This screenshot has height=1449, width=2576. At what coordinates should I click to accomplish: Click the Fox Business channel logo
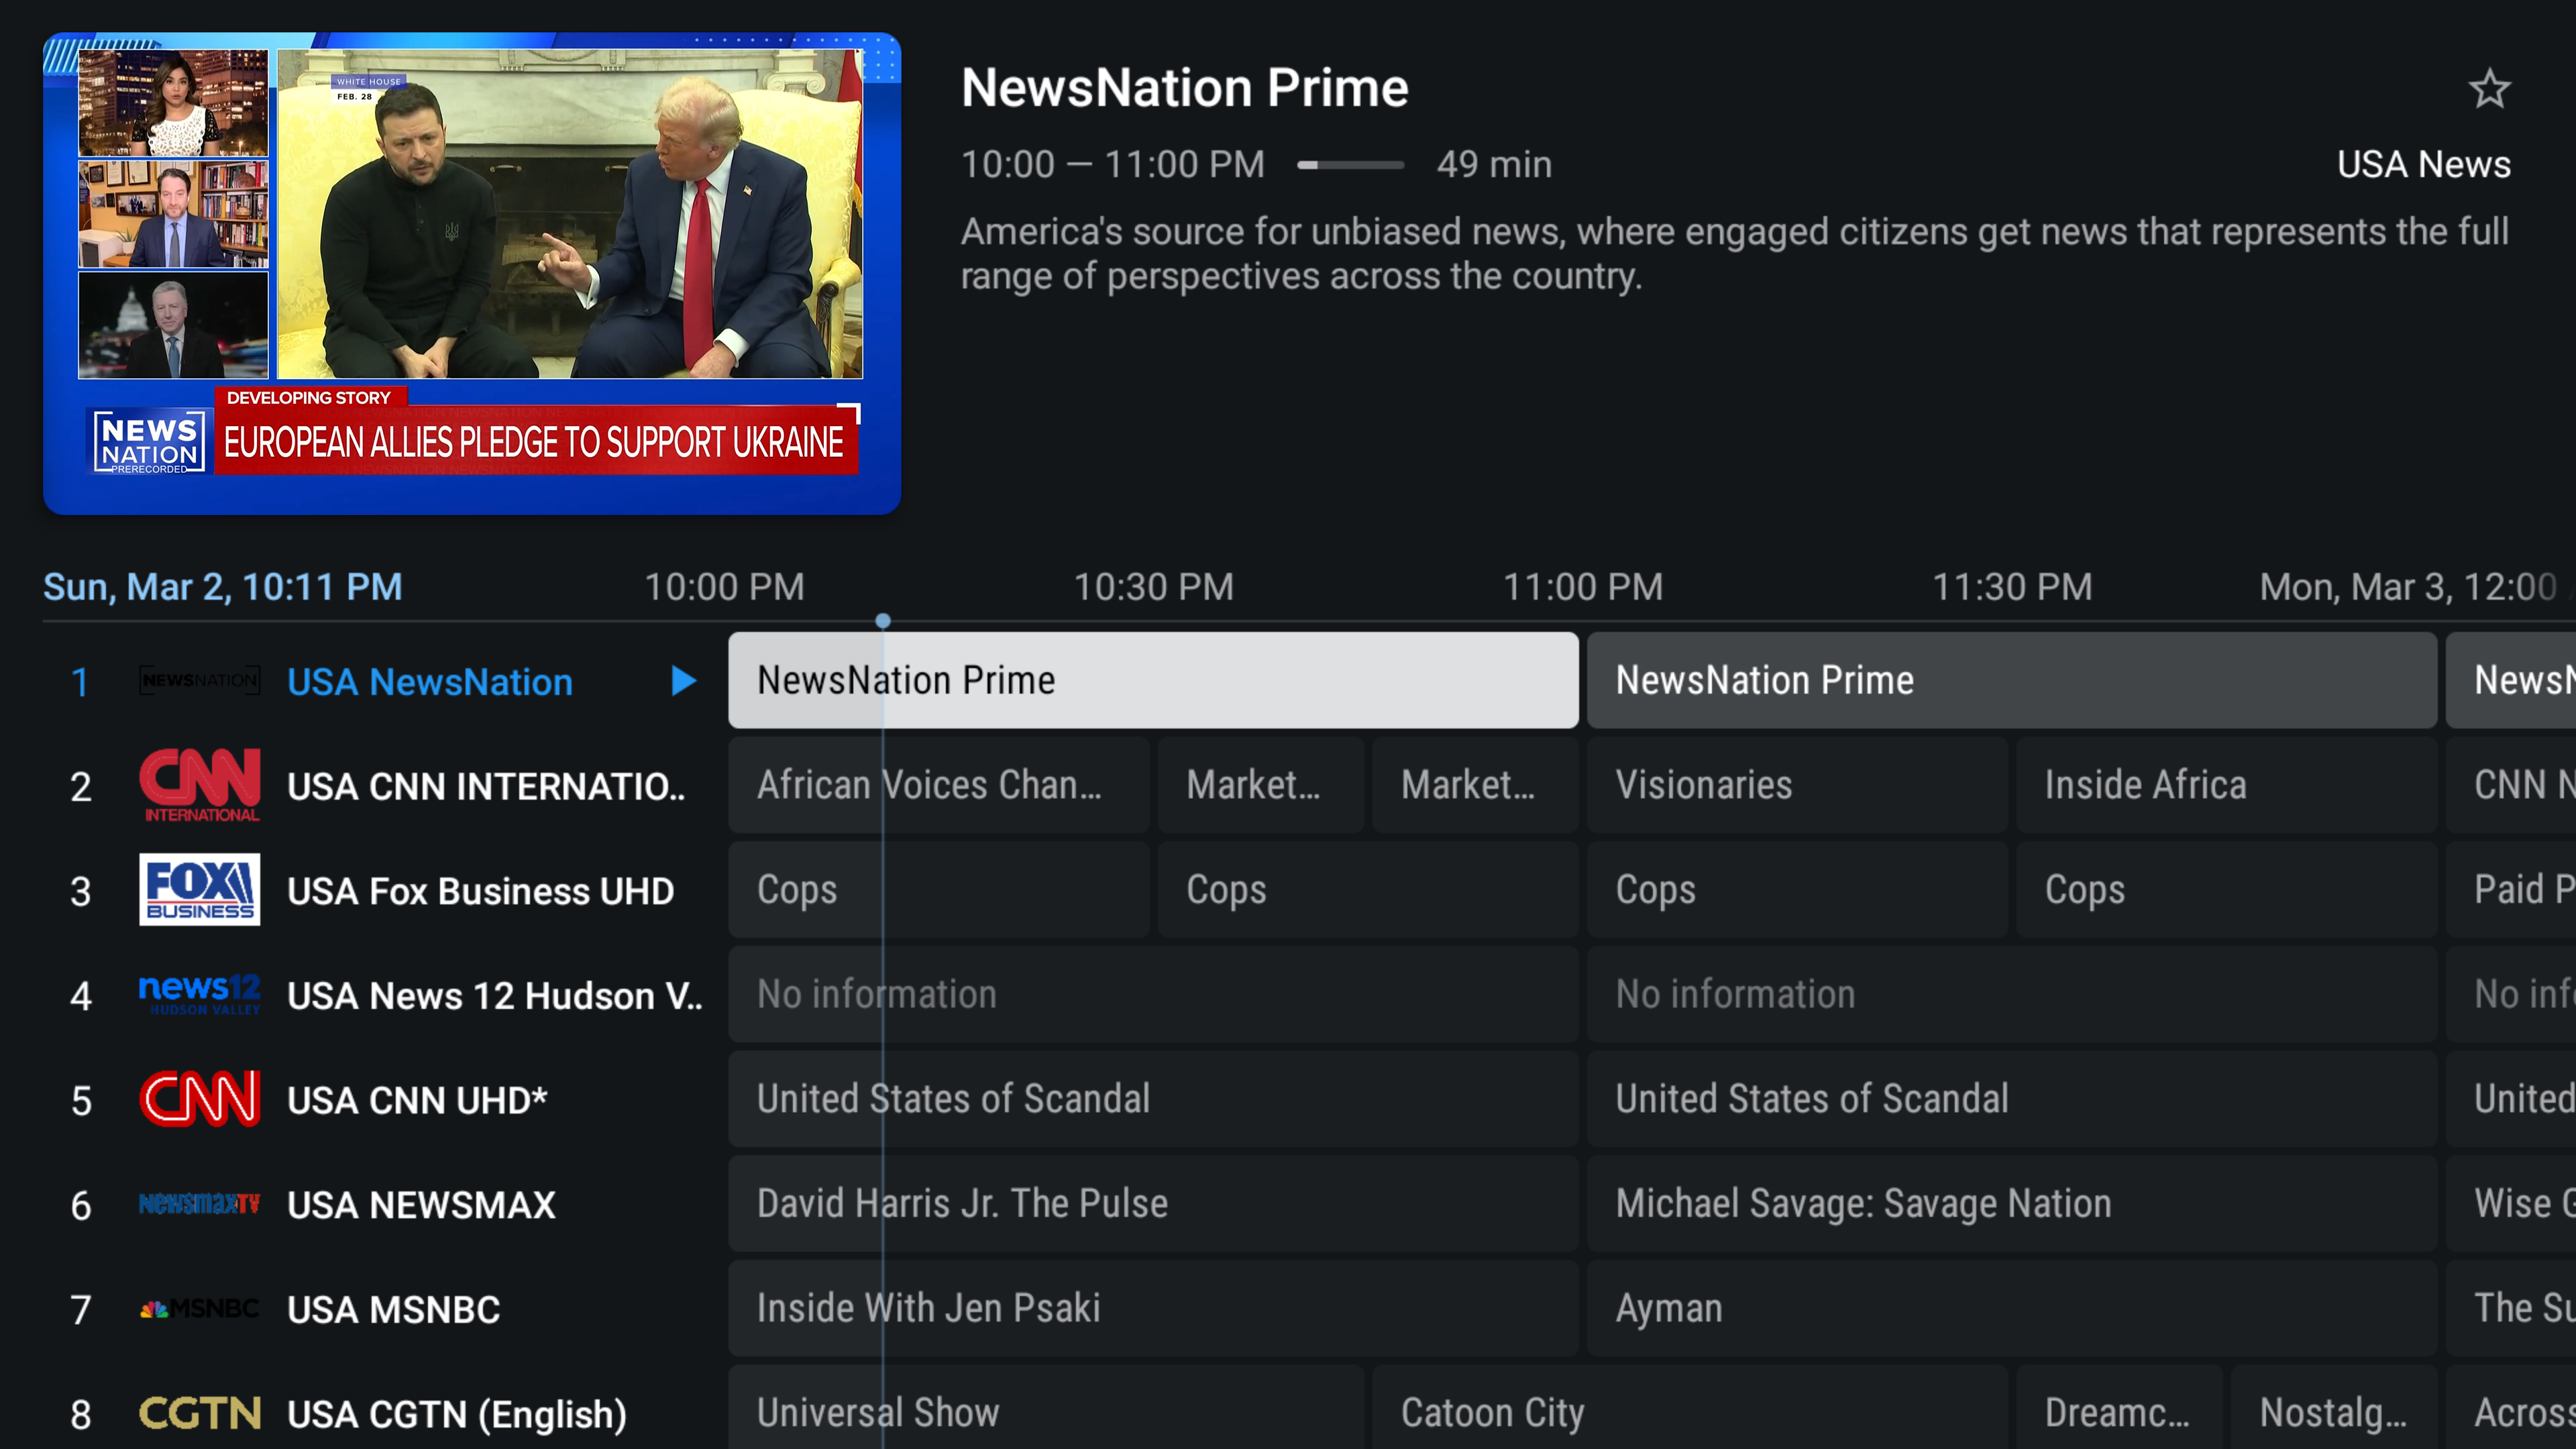point(199,890)
